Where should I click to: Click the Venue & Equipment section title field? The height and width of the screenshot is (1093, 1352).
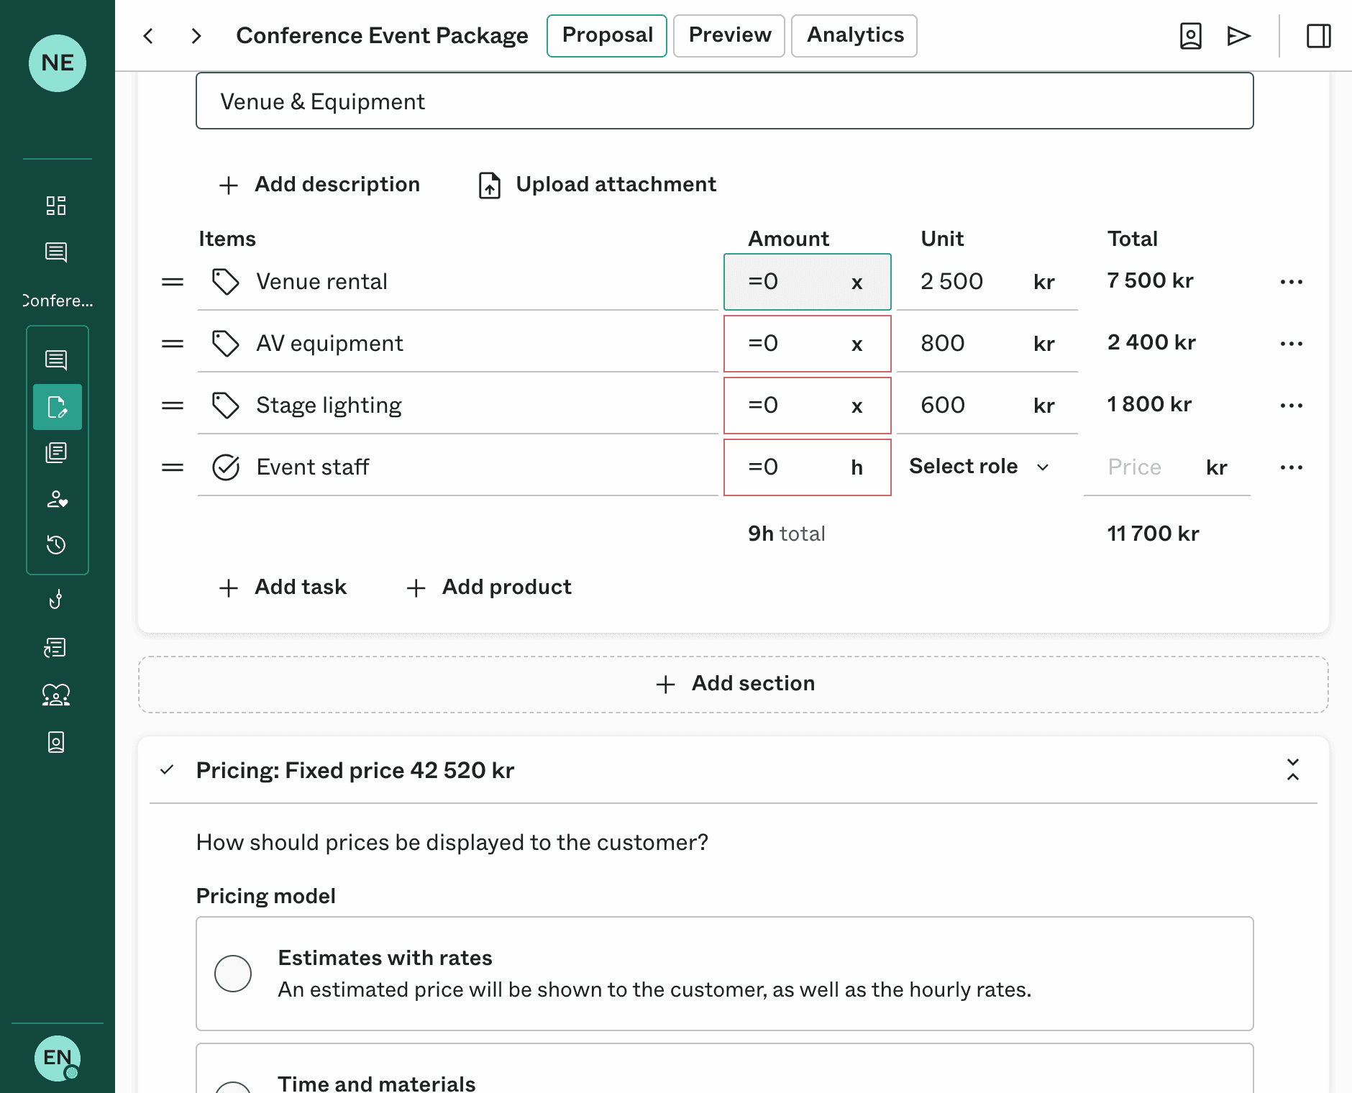pyautogui.click(x=724, y=101)
